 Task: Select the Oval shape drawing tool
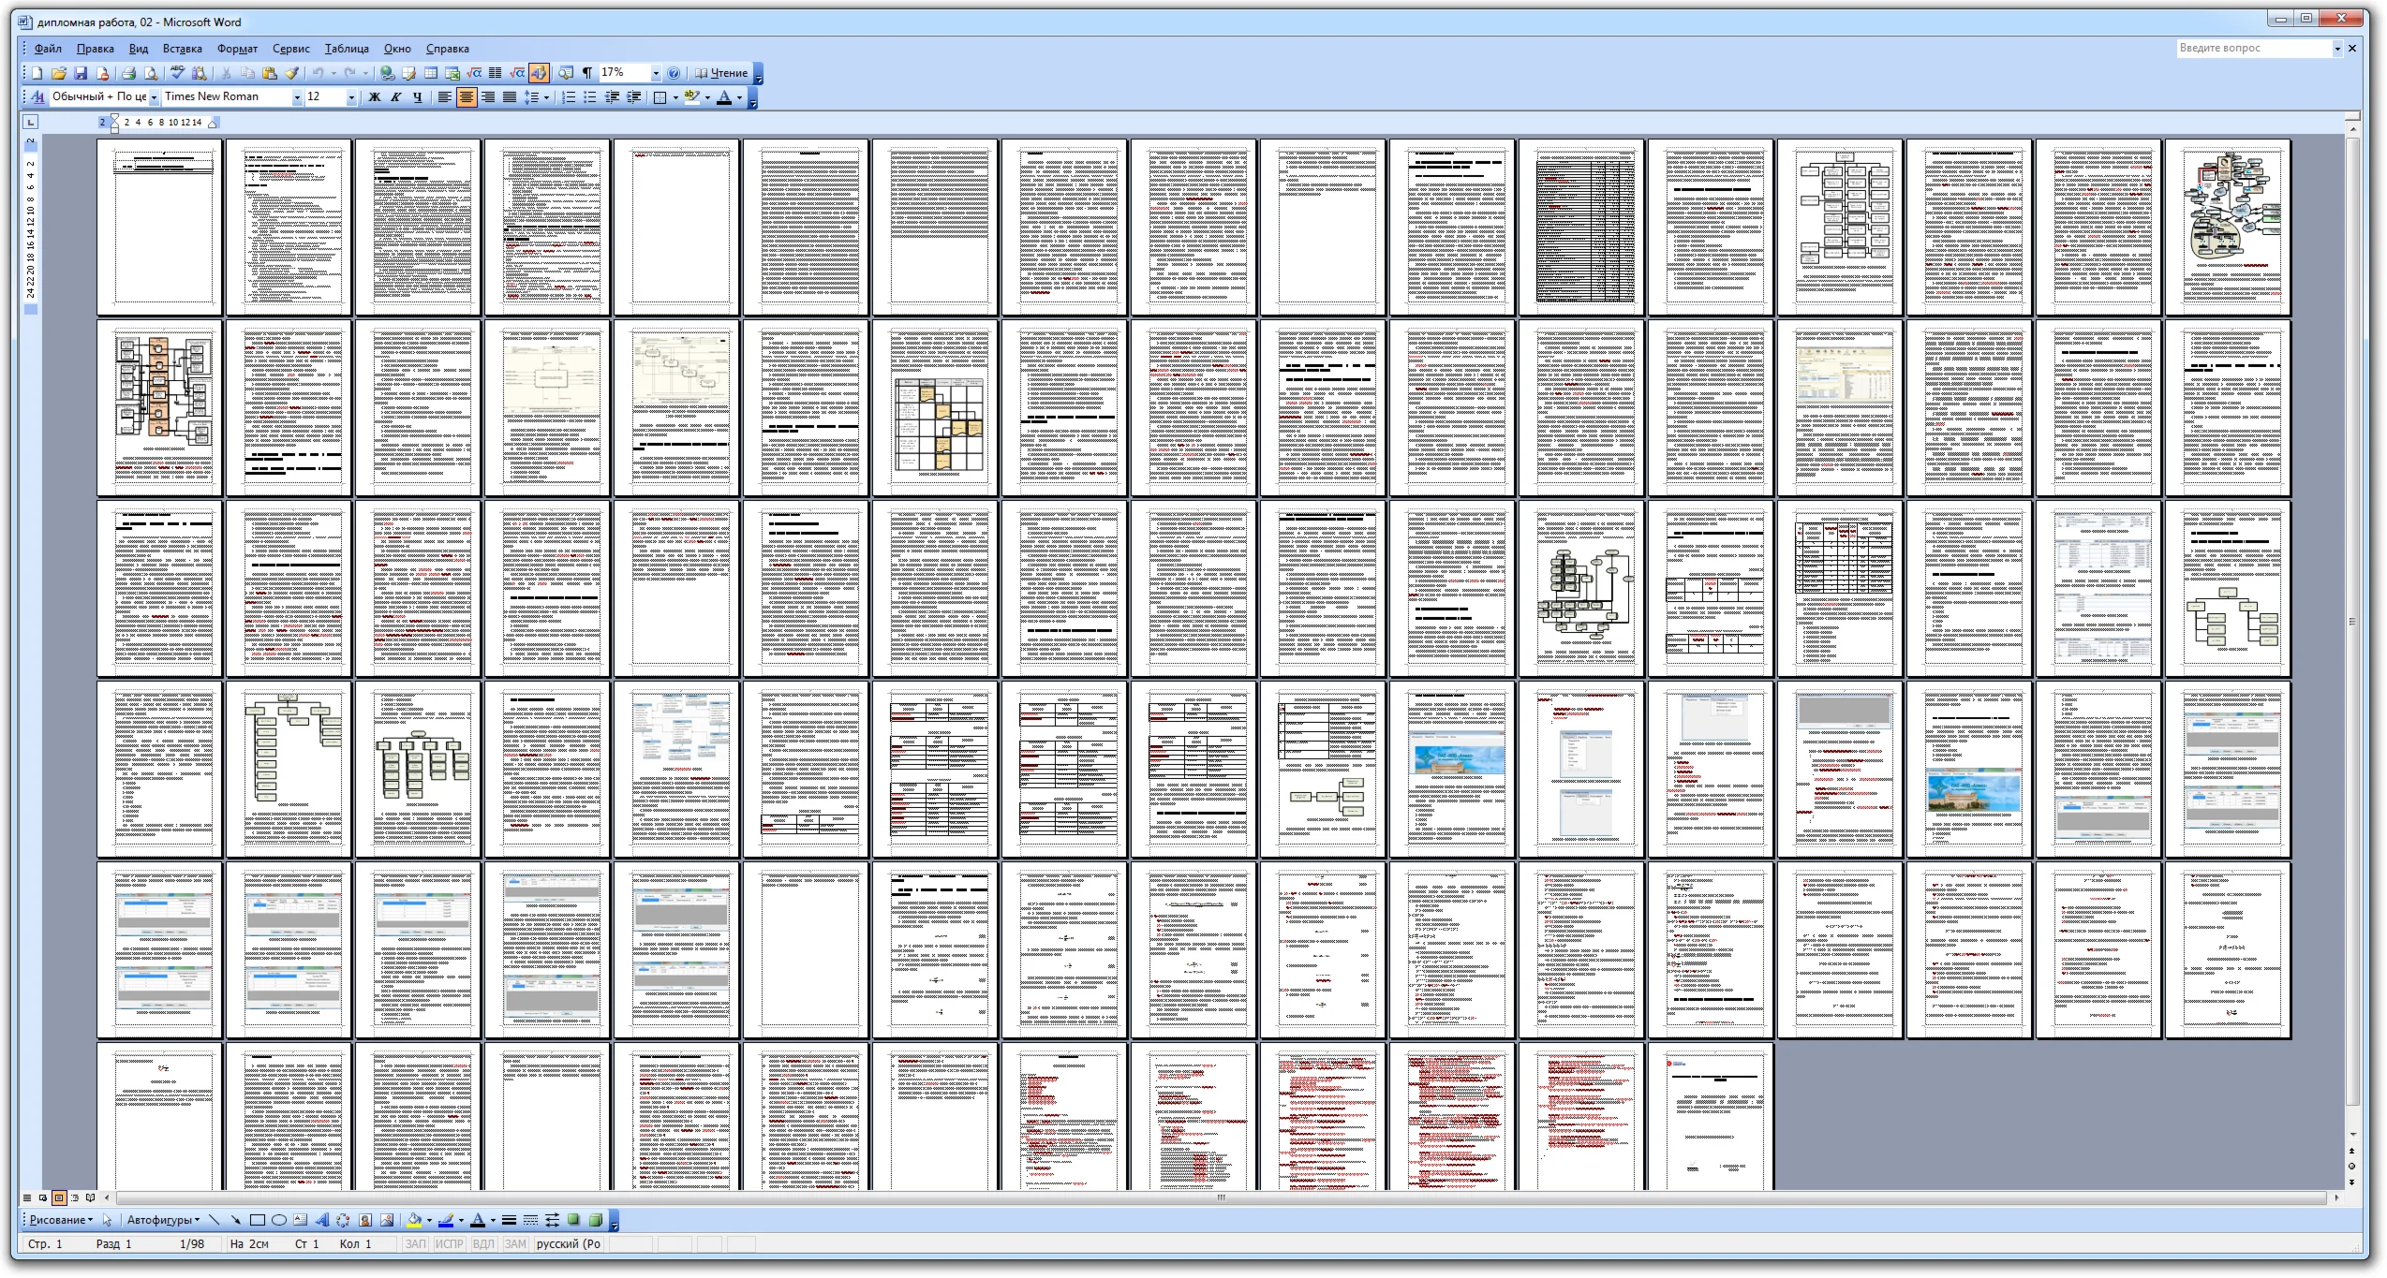pos(279,1220)
